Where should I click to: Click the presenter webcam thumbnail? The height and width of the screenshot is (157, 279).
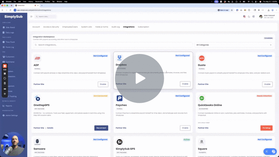coord(13,144)
